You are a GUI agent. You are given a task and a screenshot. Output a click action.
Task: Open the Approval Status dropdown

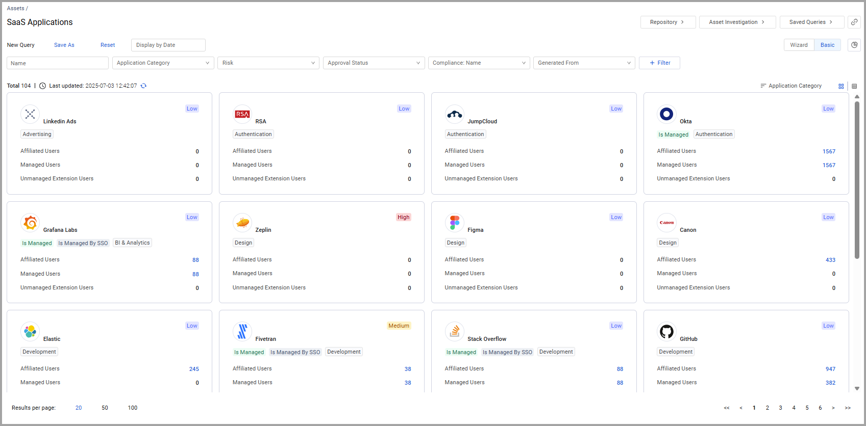point(374,63)
